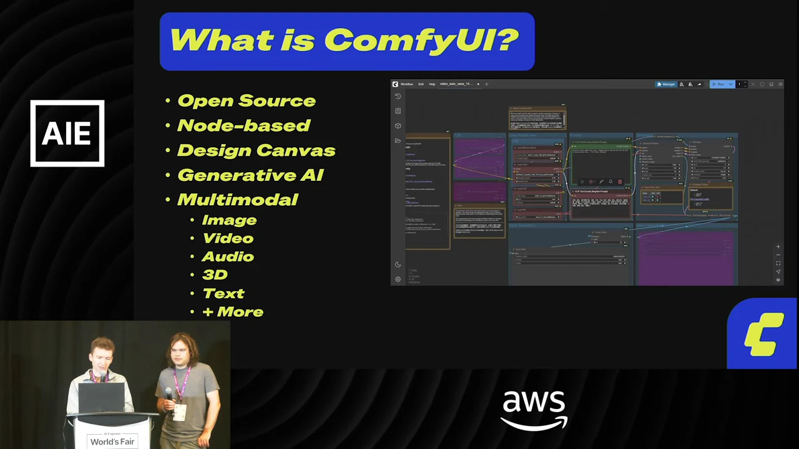
Task: Click the Run button to queue the workflow
Action: point(719,84)
